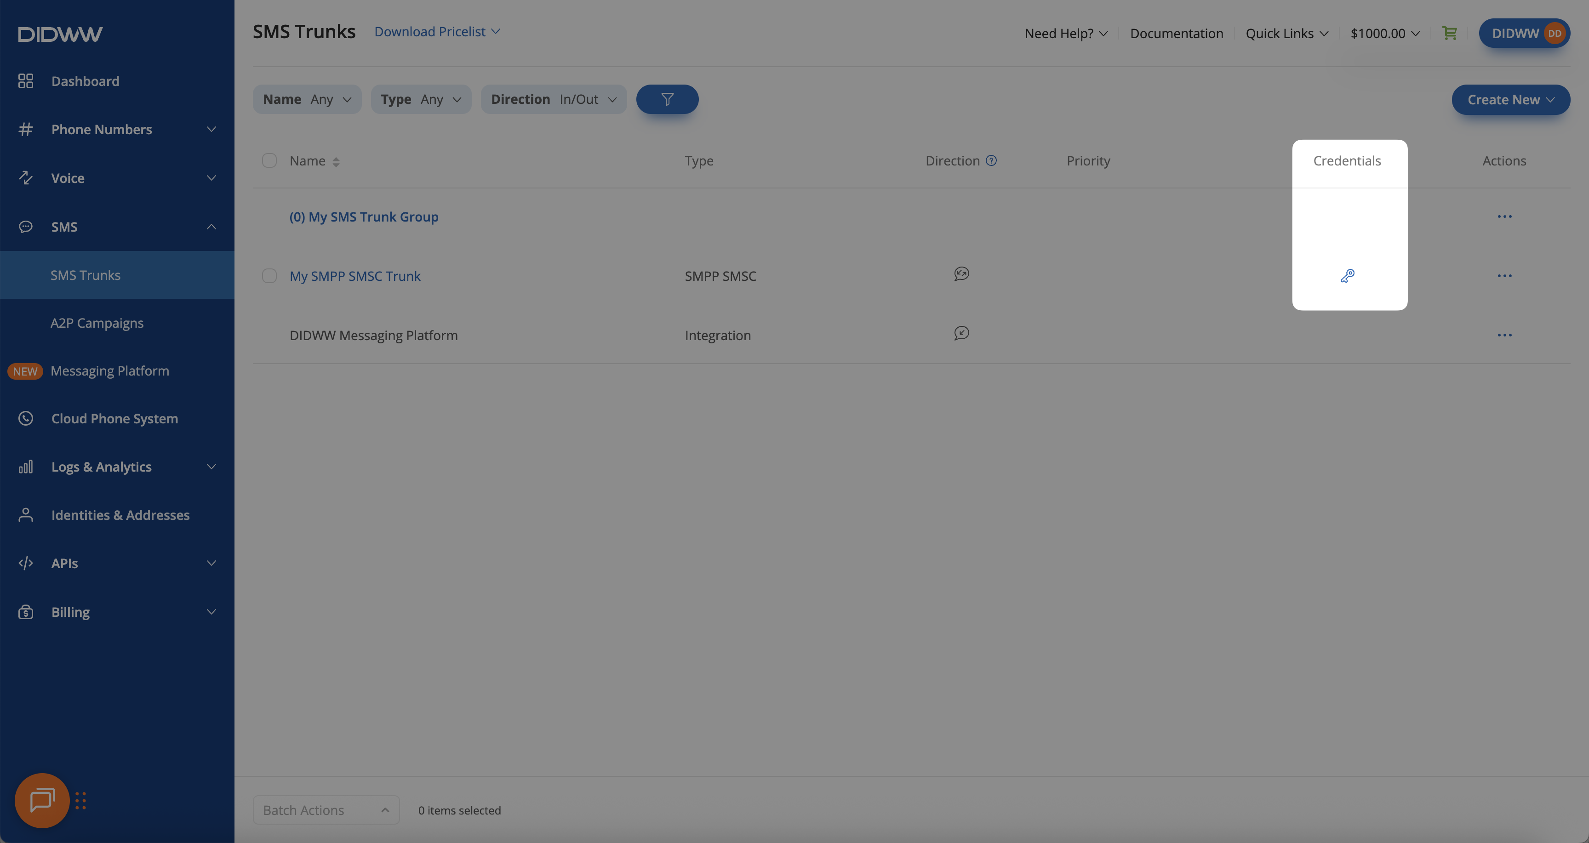Expand the Billing menu chevron
Image resolution: width=1589 pixels, height=843 pixels.
tap(211, 612)
